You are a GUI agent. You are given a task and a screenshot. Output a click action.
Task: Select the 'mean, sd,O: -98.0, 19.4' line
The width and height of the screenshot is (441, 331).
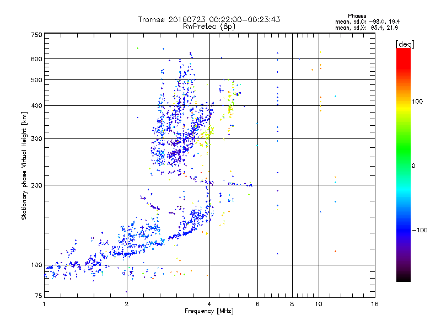(367, 22)
